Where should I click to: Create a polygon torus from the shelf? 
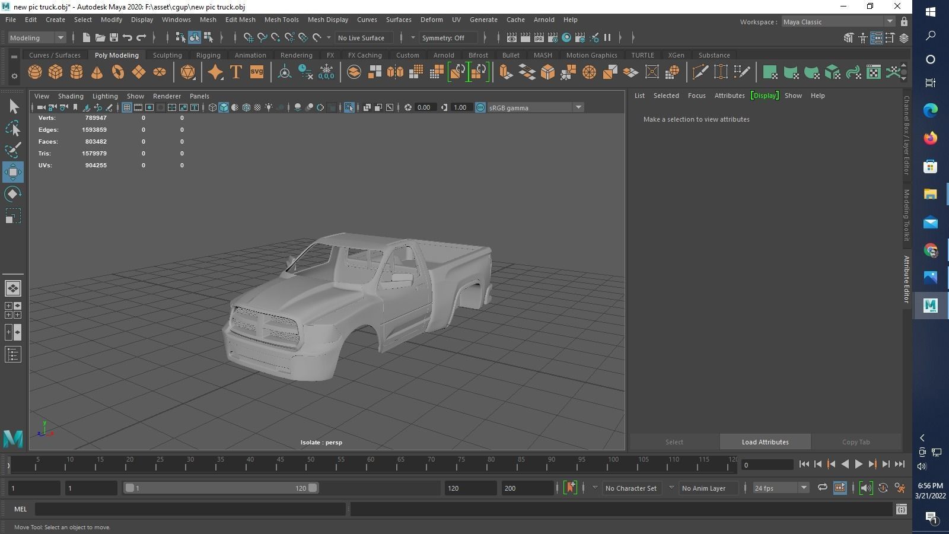coord(118,72)
